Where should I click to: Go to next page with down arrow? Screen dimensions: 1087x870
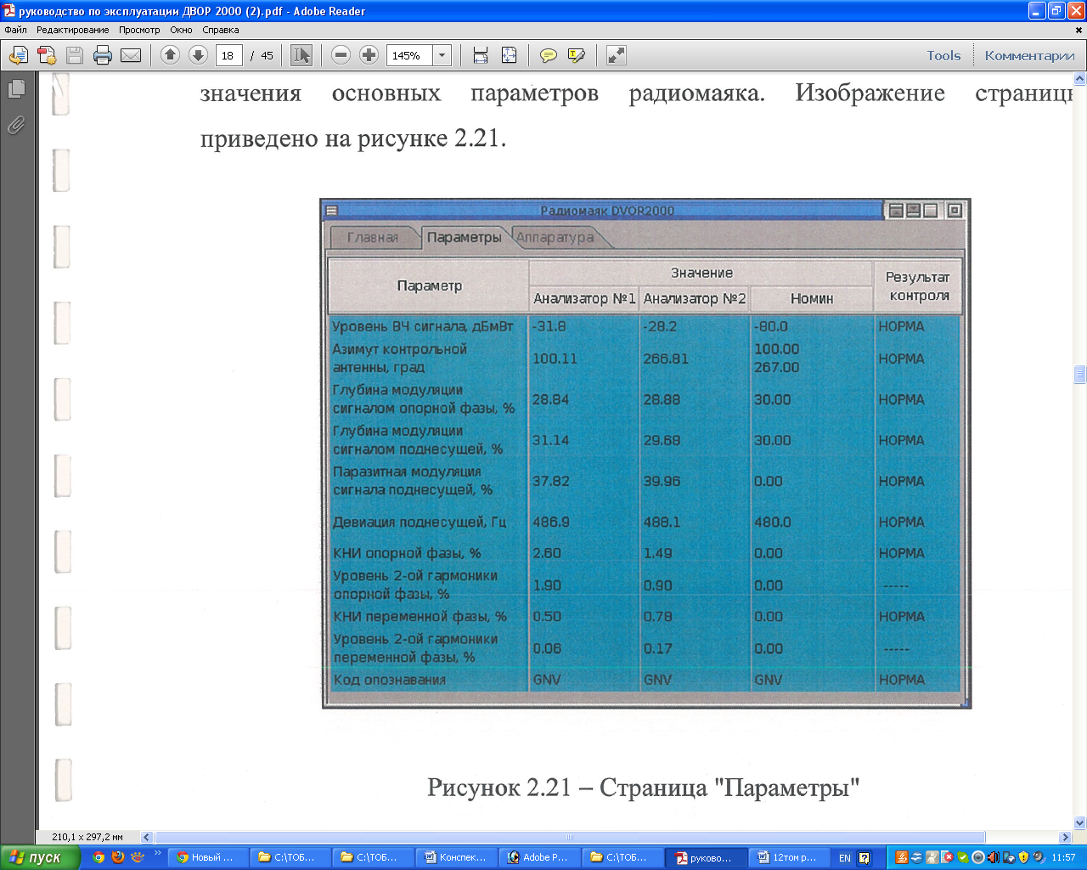[x=198, y=56]
